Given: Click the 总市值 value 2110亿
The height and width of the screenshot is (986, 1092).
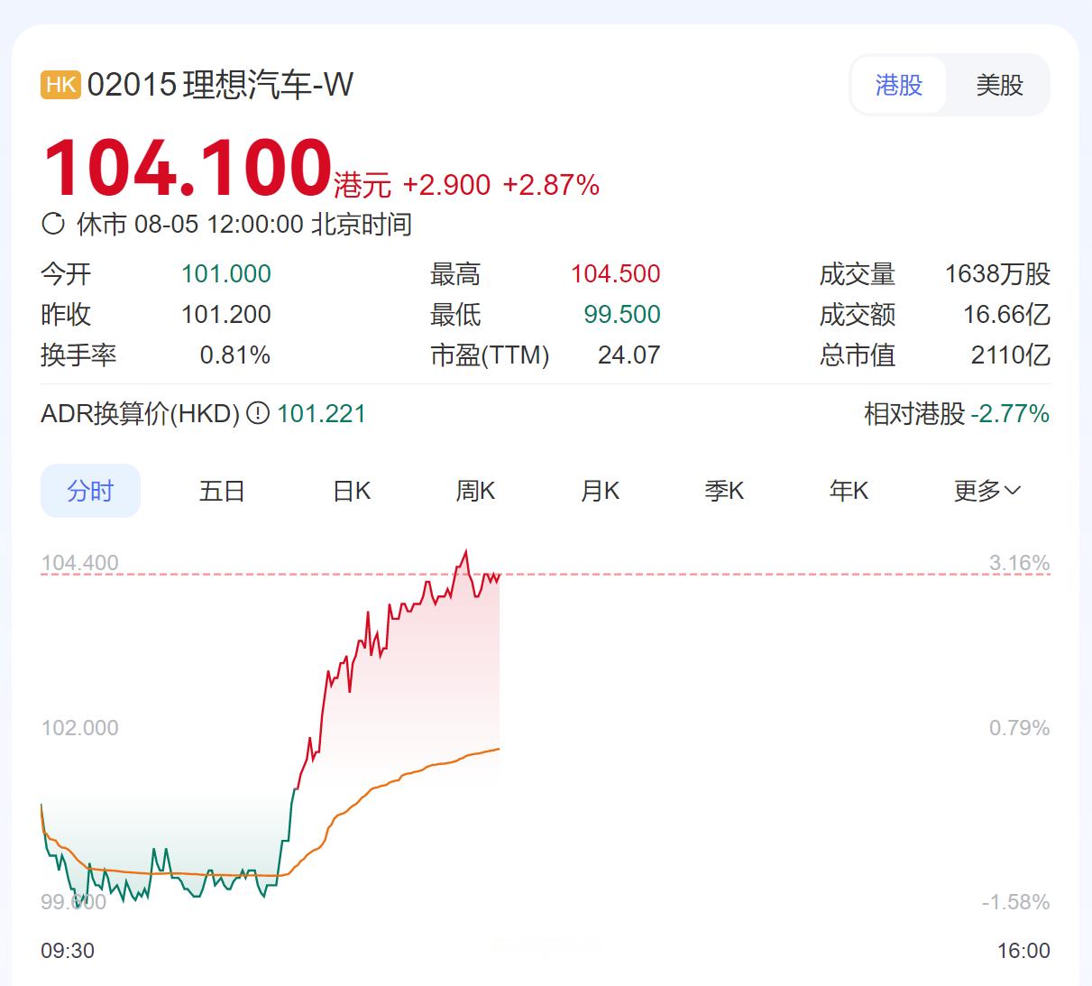Looking at the screenshot, I should [x=1011, y=355].
